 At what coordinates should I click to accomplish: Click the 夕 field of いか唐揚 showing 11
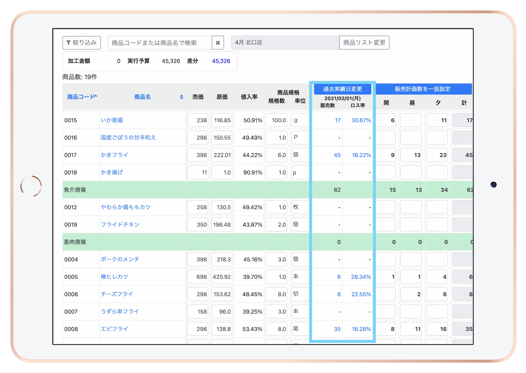(437, 120)
